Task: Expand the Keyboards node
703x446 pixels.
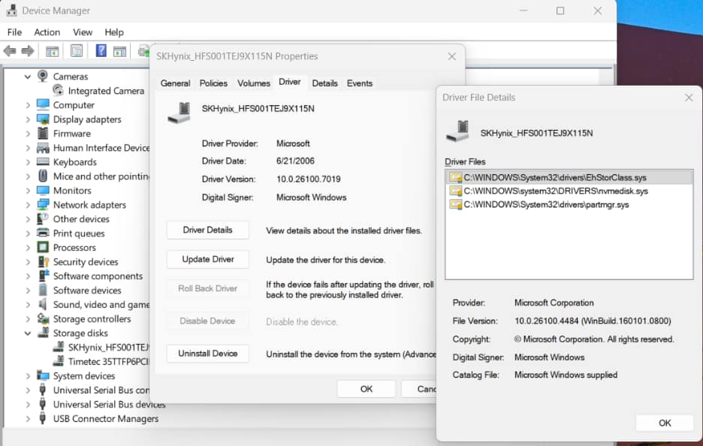Action: 28,162
